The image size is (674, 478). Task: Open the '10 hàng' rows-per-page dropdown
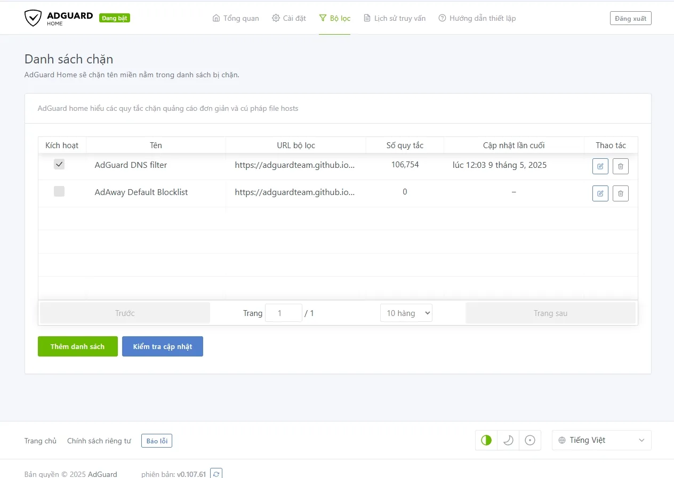tap(406, 313)
